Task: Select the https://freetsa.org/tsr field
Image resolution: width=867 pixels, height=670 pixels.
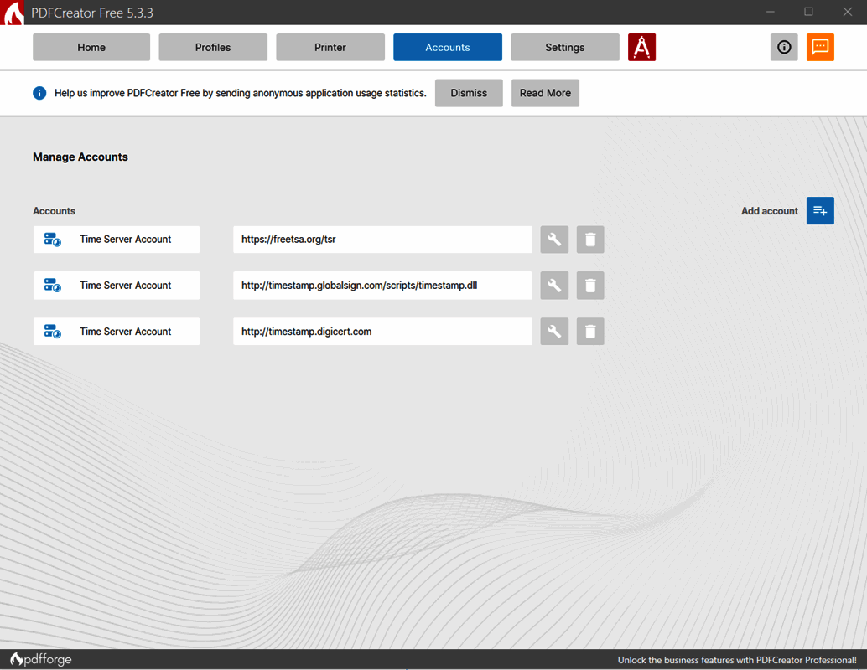Action: click(382, 240)
